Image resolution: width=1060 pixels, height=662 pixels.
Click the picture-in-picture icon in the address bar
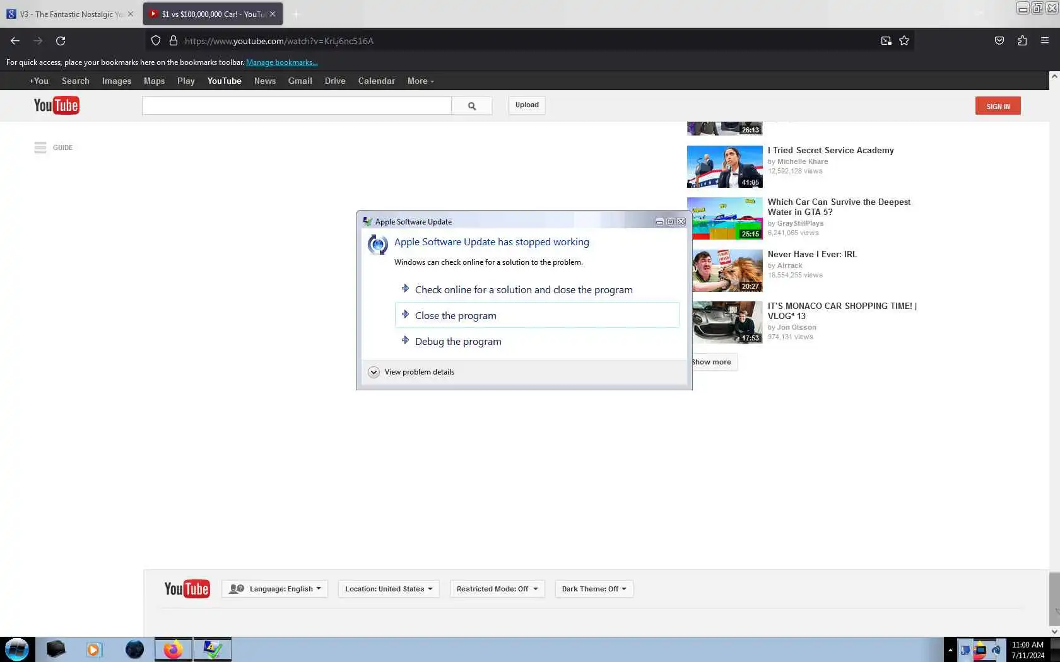[x=886, y=41]
